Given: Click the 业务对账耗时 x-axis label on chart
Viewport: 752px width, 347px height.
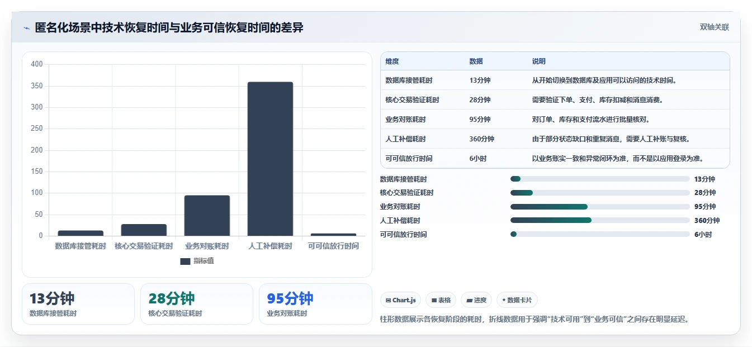Looking at the screenshot, I should (207, 246).
